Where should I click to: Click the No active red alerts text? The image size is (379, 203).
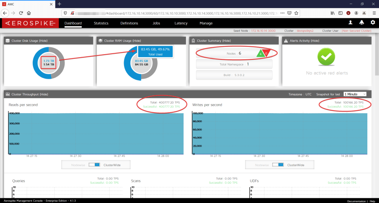click(x=327, y=73)
